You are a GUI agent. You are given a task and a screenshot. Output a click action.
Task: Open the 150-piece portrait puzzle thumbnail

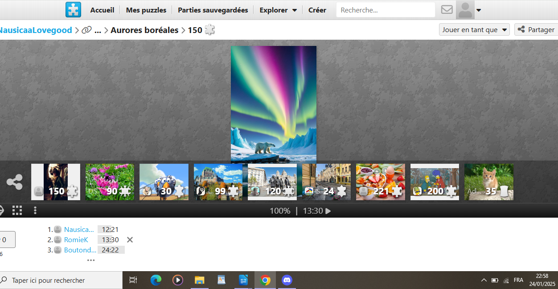[x=56, y=182]
